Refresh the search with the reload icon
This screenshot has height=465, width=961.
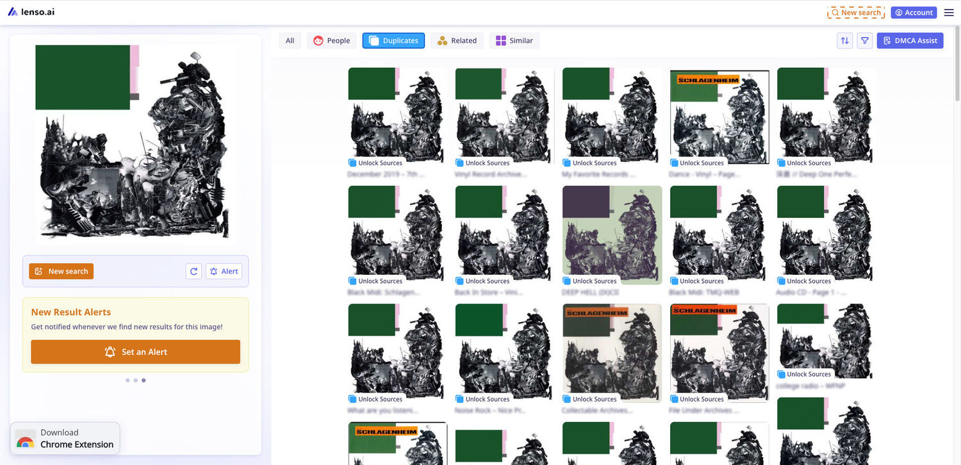tap(193, 271)
